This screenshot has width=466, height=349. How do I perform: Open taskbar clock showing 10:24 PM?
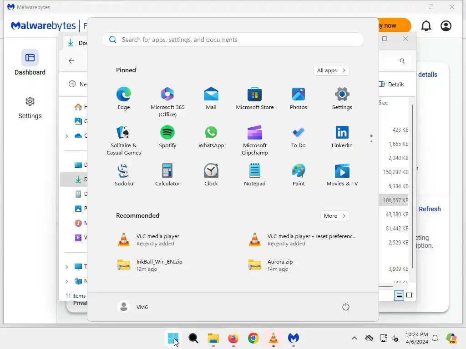[x=417, y=338]
